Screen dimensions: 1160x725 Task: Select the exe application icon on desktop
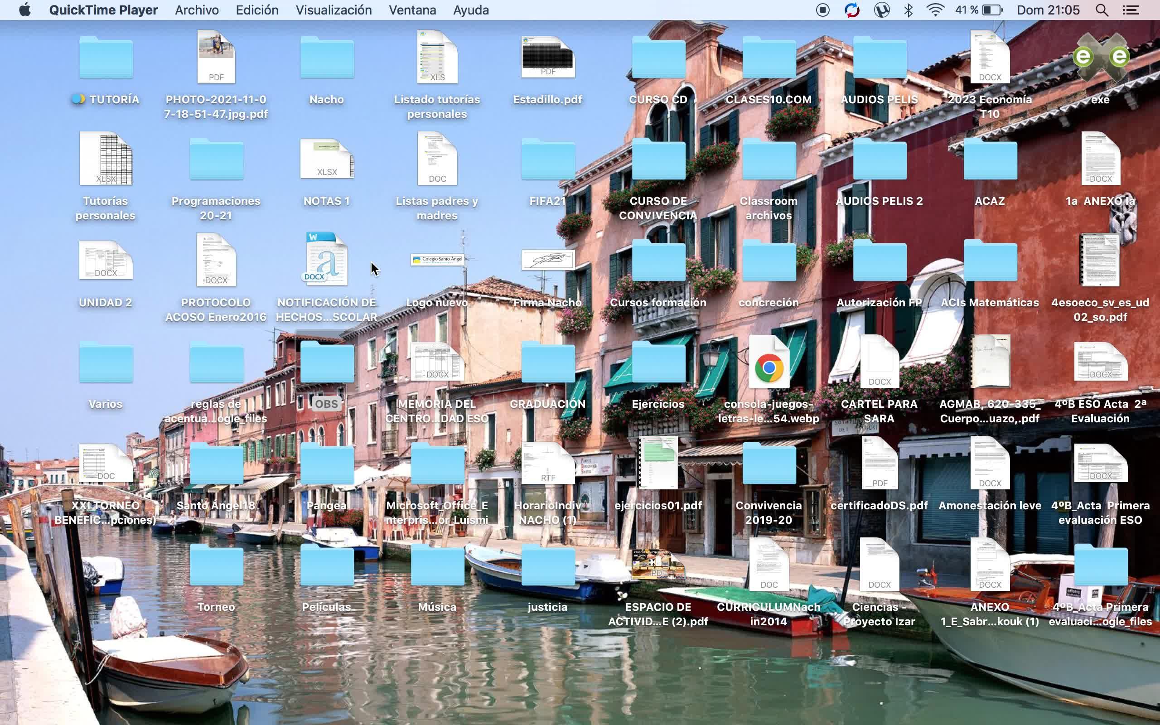point(1100,58)
